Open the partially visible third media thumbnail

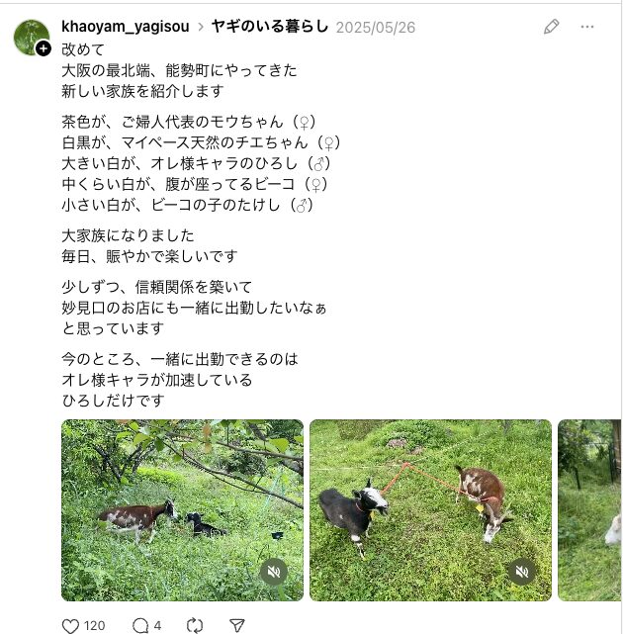click(589, 509)
